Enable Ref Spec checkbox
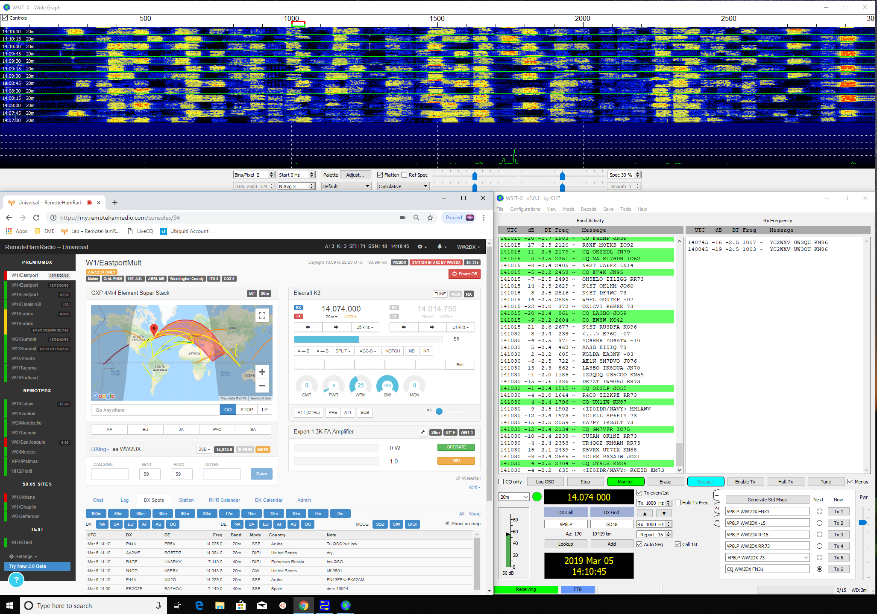877x614 pixels. (x=404, y=175)
